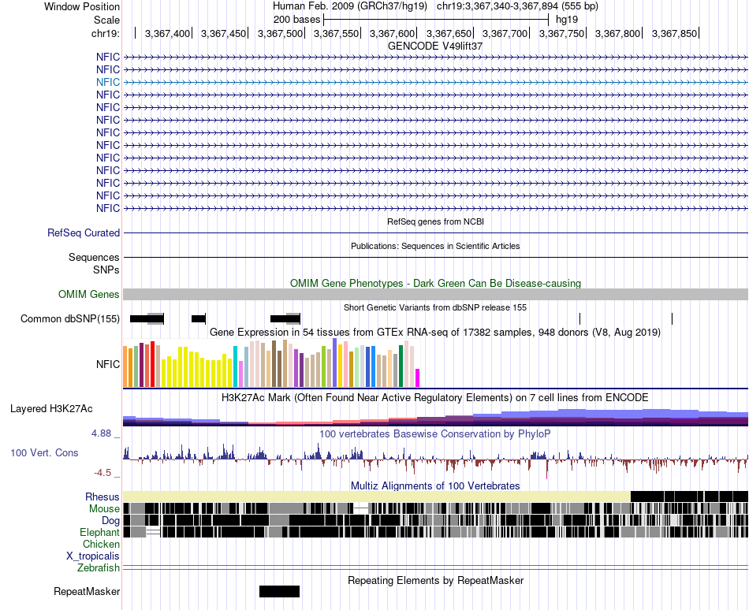This screenshot has height=610, width=749.
Task: Select the Zebrafish alignment row label
Action: coord(99,568)
